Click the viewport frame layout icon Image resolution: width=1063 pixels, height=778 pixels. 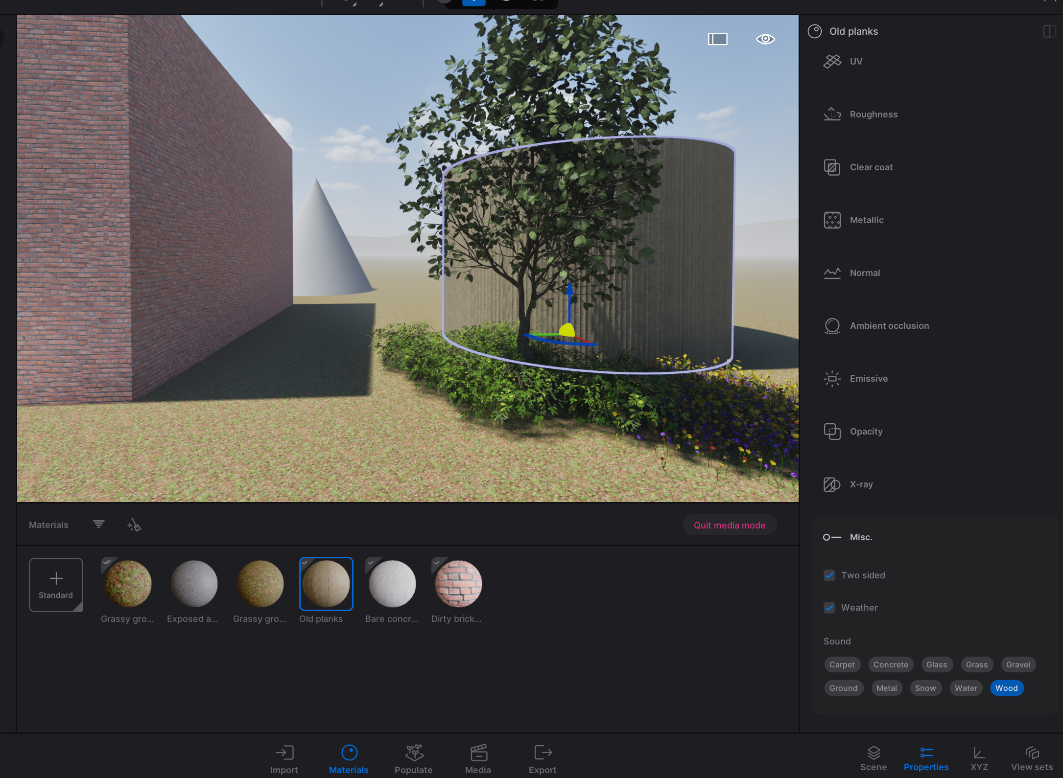tap(717, 39)
